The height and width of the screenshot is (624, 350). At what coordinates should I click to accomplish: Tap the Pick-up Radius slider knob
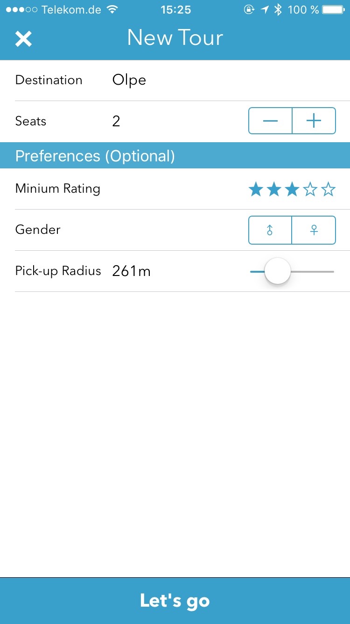coord(278,271)
